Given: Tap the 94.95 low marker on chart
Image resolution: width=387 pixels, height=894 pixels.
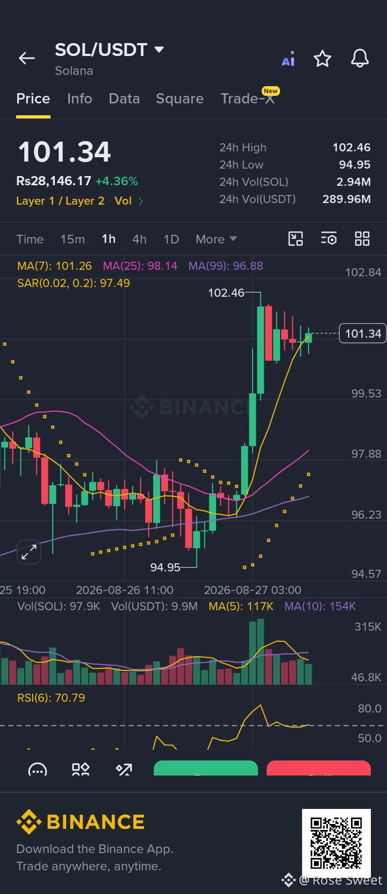Looking at the screenshot, I should coord(165,567).
